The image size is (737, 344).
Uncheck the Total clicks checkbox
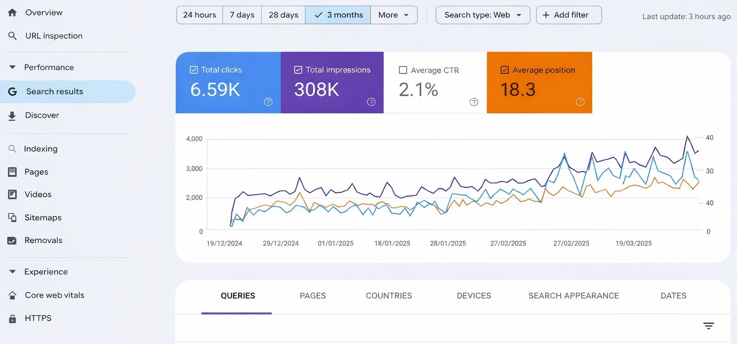point(194,69)
